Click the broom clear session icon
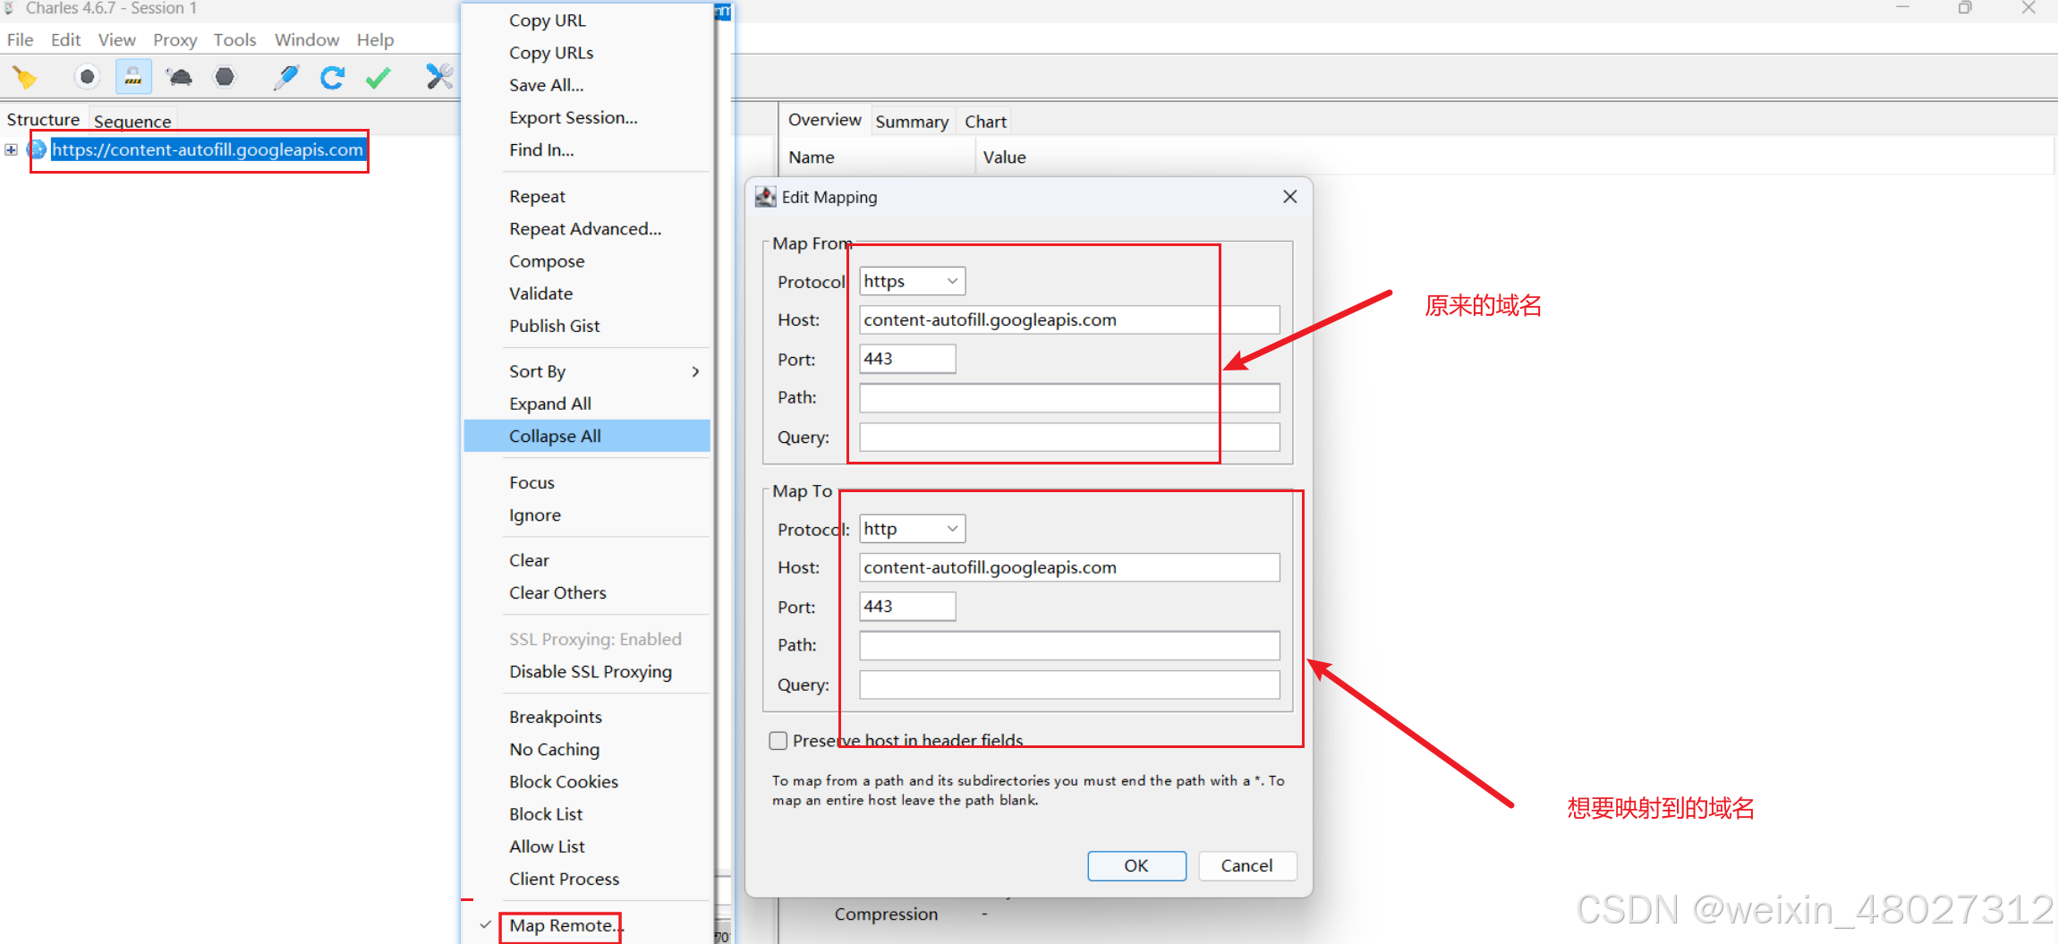The height and width of the screenshot is (944, 2058). click(x=25, y=78)
